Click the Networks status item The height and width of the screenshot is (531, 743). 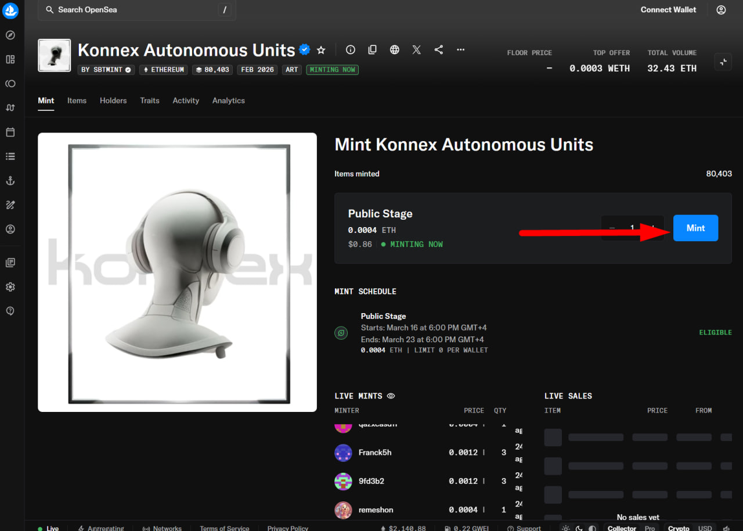[162, 528]
